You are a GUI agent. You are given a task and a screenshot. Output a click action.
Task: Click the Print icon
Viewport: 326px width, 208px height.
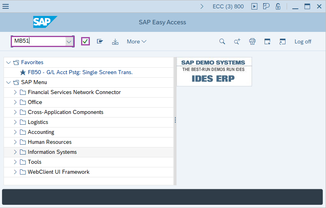point(252,41)
